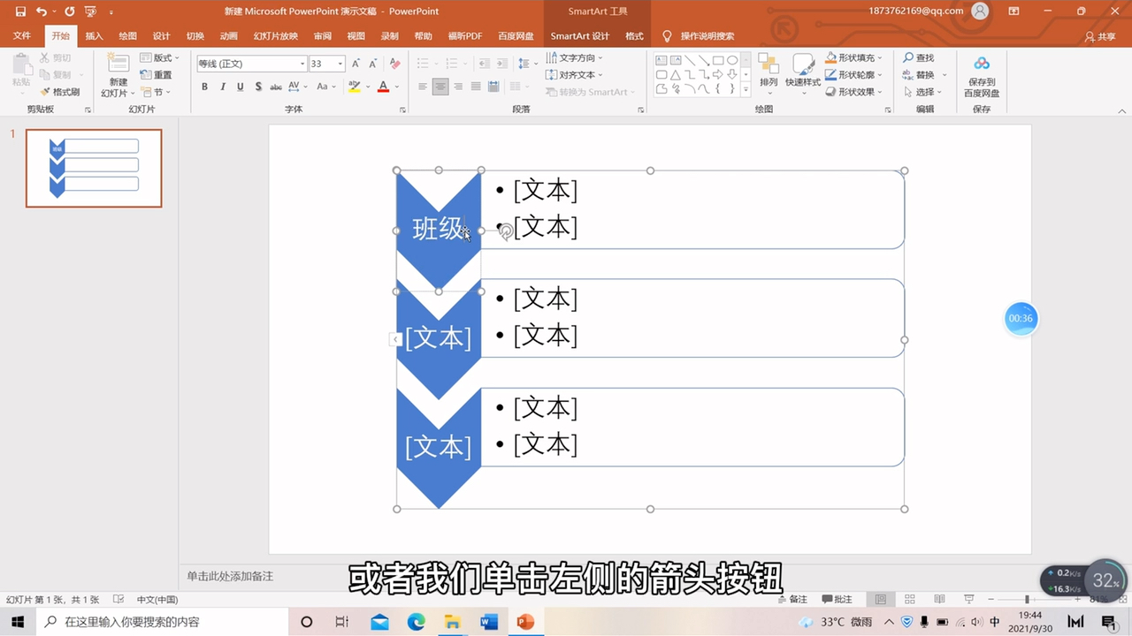Select the 查找 (Find) icon

(920, 57)
